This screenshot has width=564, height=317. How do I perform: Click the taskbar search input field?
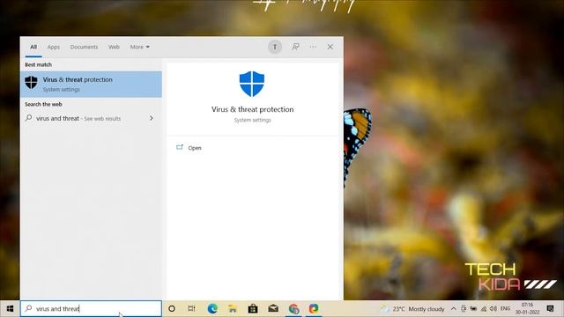click(x=91, y=308)
